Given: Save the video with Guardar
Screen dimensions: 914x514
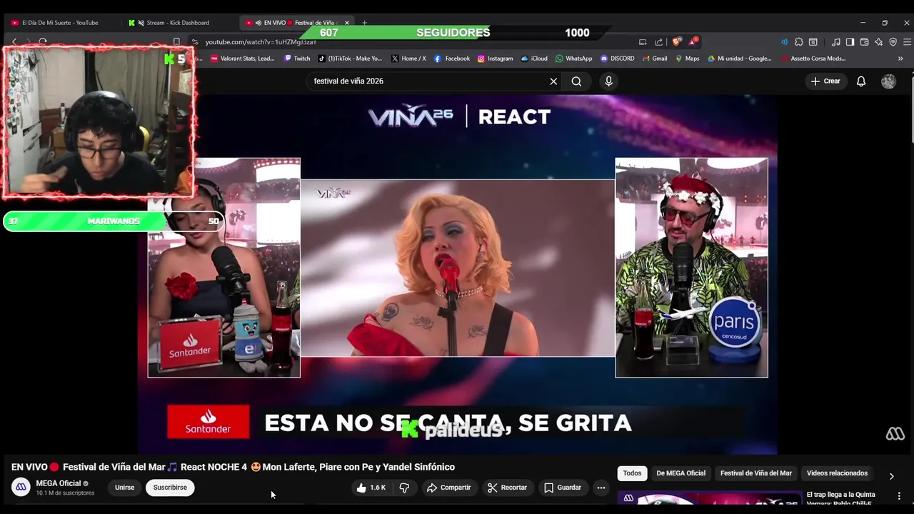Looking at the screenshot, I should click(x=563, y=488).
